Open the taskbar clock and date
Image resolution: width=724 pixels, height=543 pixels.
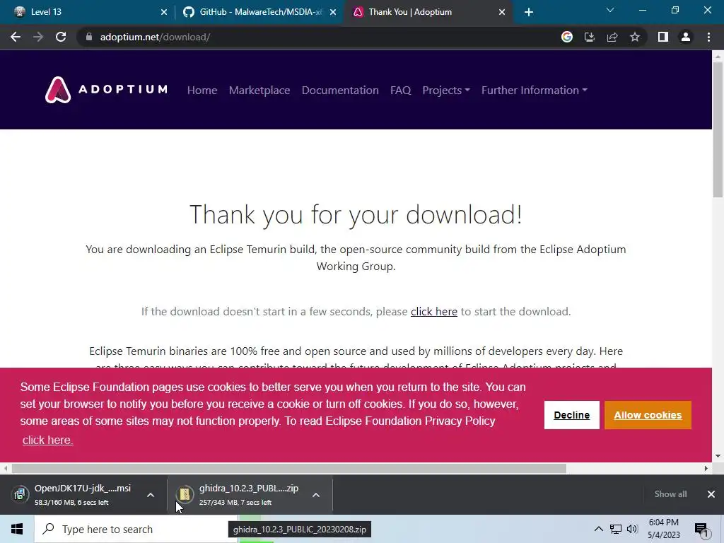pyautogui.click(x=663, y=529)
